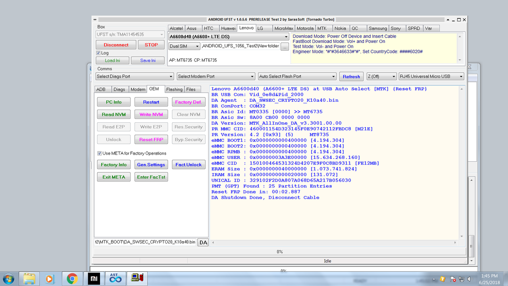Switch to the Modem tab
Viewport: 508px width, 286px height.
[138, 89]
